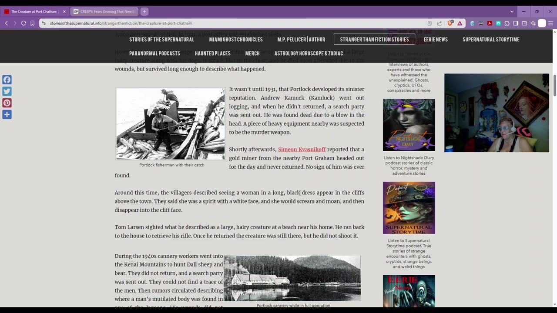Click the webcam video overlay
Screen dimensions: 557x313
click(x=497, y=113)
